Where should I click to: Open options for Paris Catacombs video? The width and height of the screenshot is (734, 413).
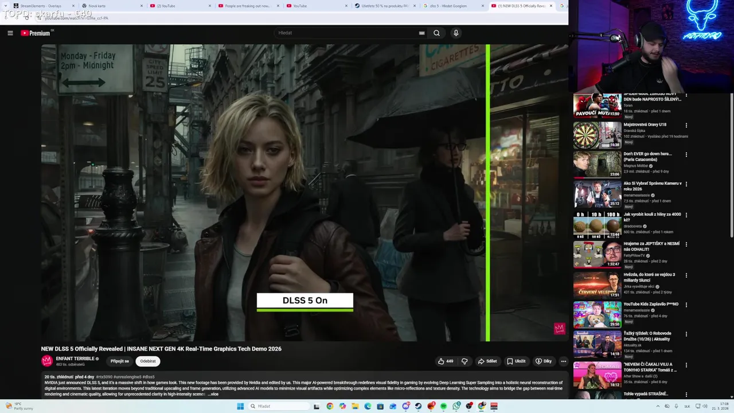[x=686, y=154]
